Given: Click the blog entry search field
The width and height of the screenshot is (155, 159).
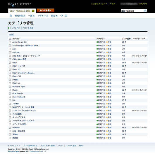Looking at the screenshot, I should point(132,11).
